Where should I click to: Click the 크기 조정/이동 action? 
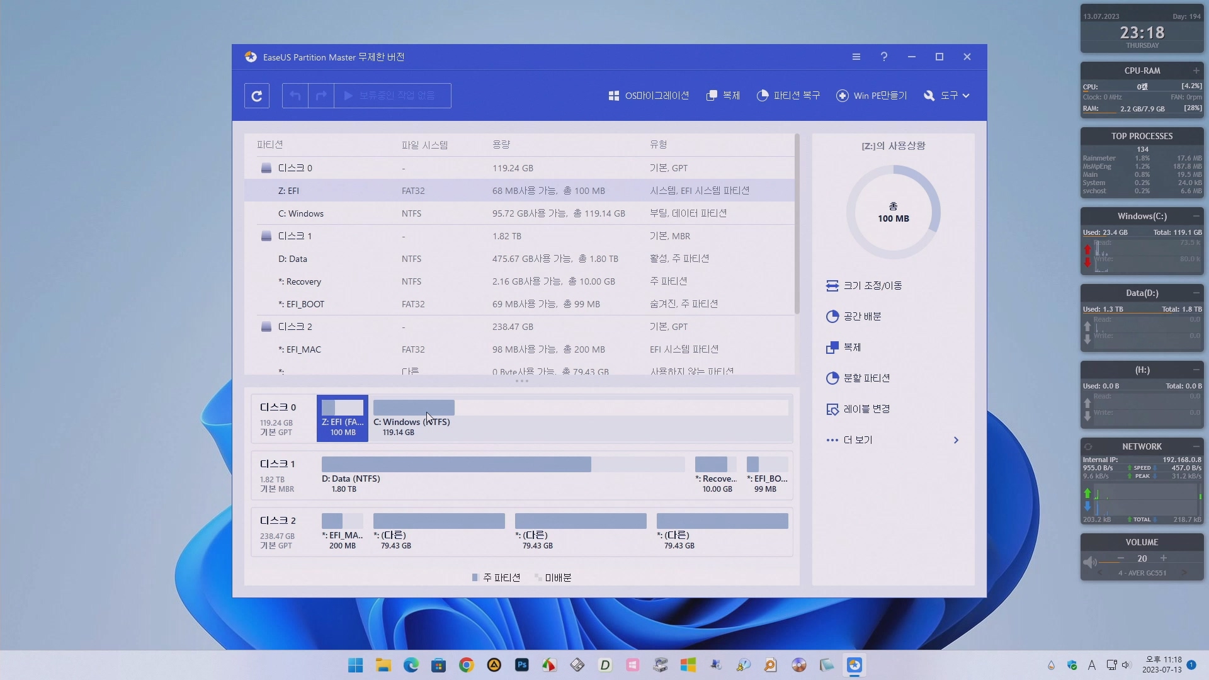[x=864, y=286]
